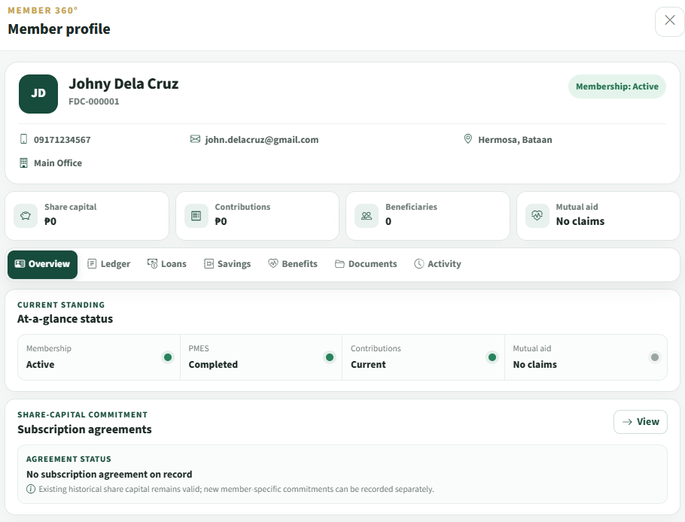Viewport: 685px width, 522px height.
Task: Click the Activity clock icon
Action: coord(419,263)
